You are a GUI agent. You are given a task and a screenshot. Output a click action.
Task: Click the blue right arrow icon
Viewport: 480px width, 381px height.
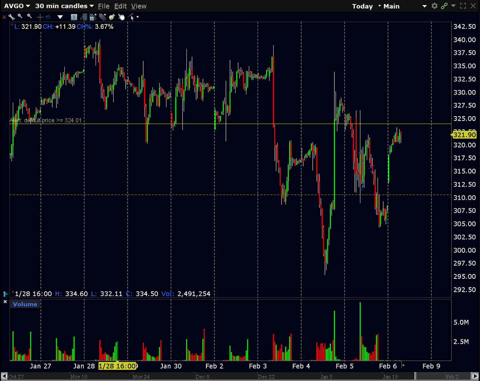[48, 17]
